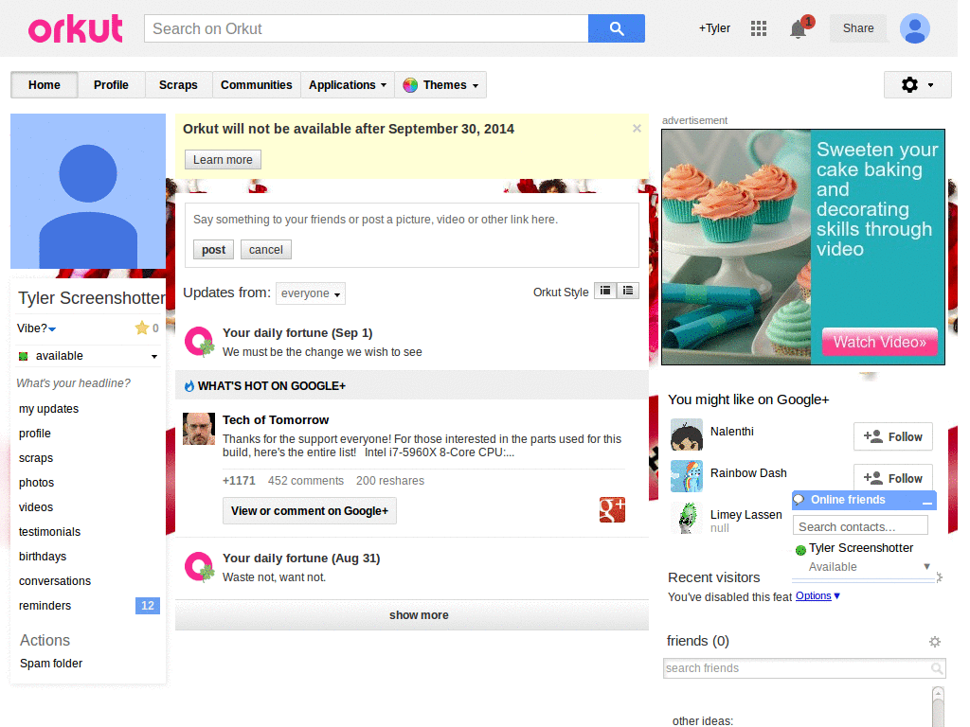Screen dimensions: 970x727
Task: Click the vibe star rating icon
Action: [x=142, y=328]
